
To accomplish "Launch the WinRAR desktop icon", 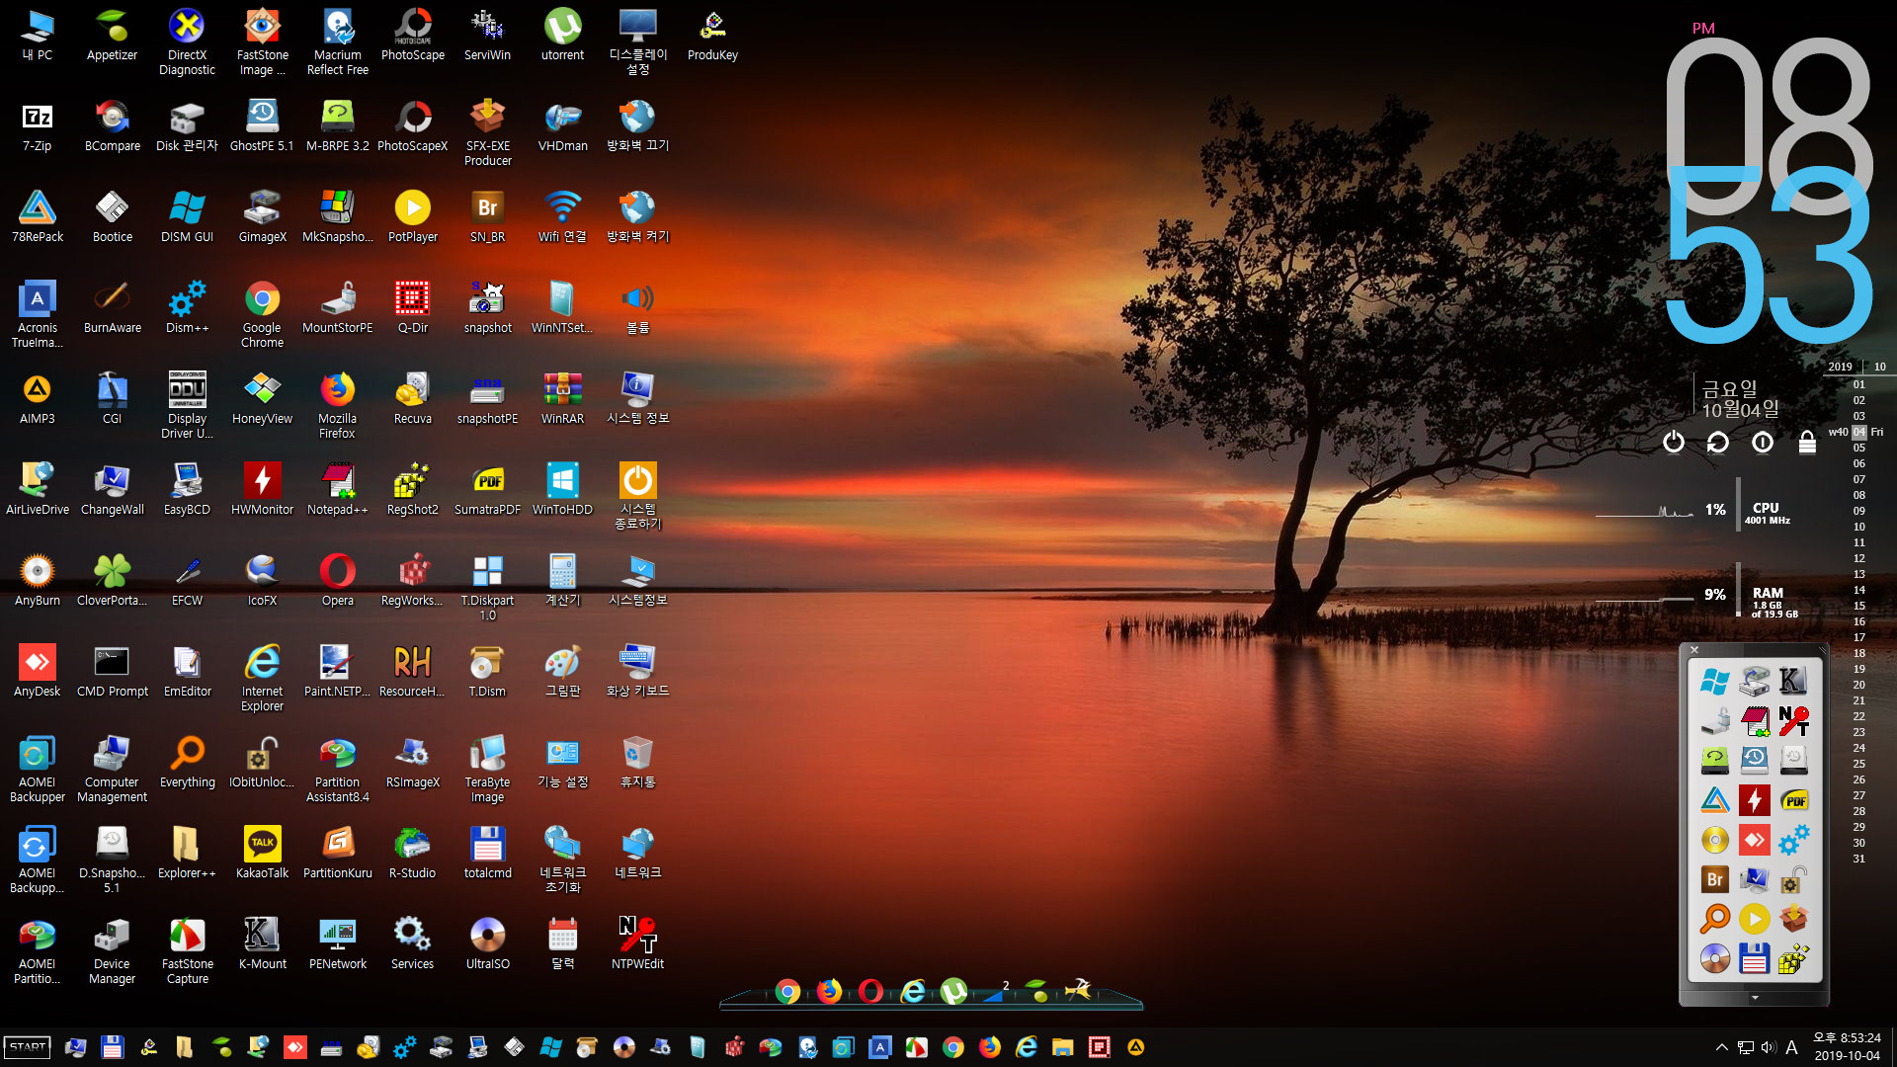I will coord(563,399).
